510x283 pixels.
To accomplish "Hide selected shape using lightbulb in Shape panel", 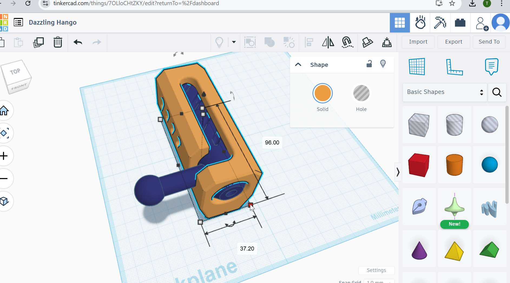I will (383, 64).
